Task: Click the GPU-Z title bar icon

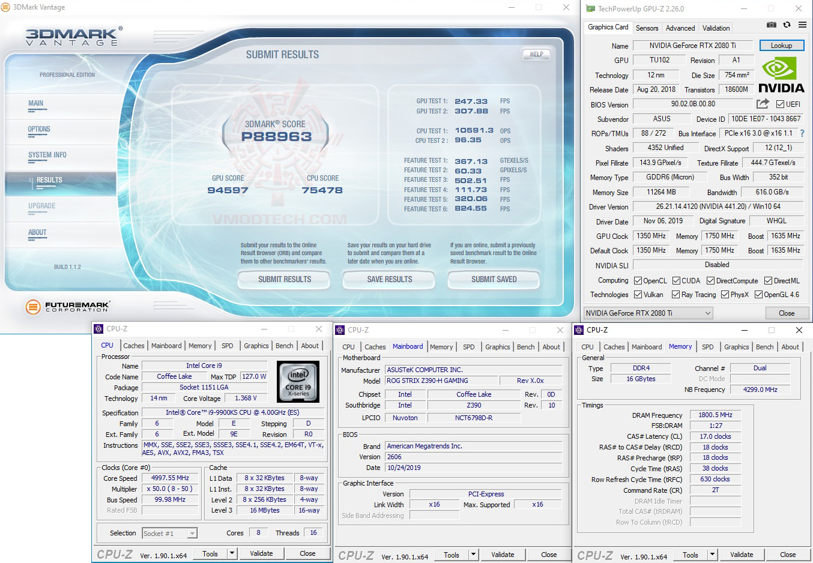Action: click(x=590, y=8)
